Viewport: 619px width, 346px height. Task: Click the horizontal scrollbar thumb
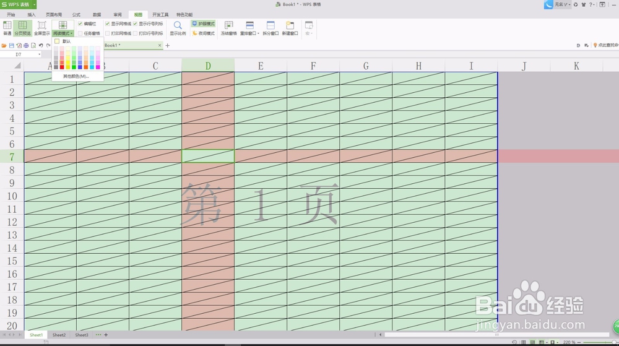pos(496,335)
